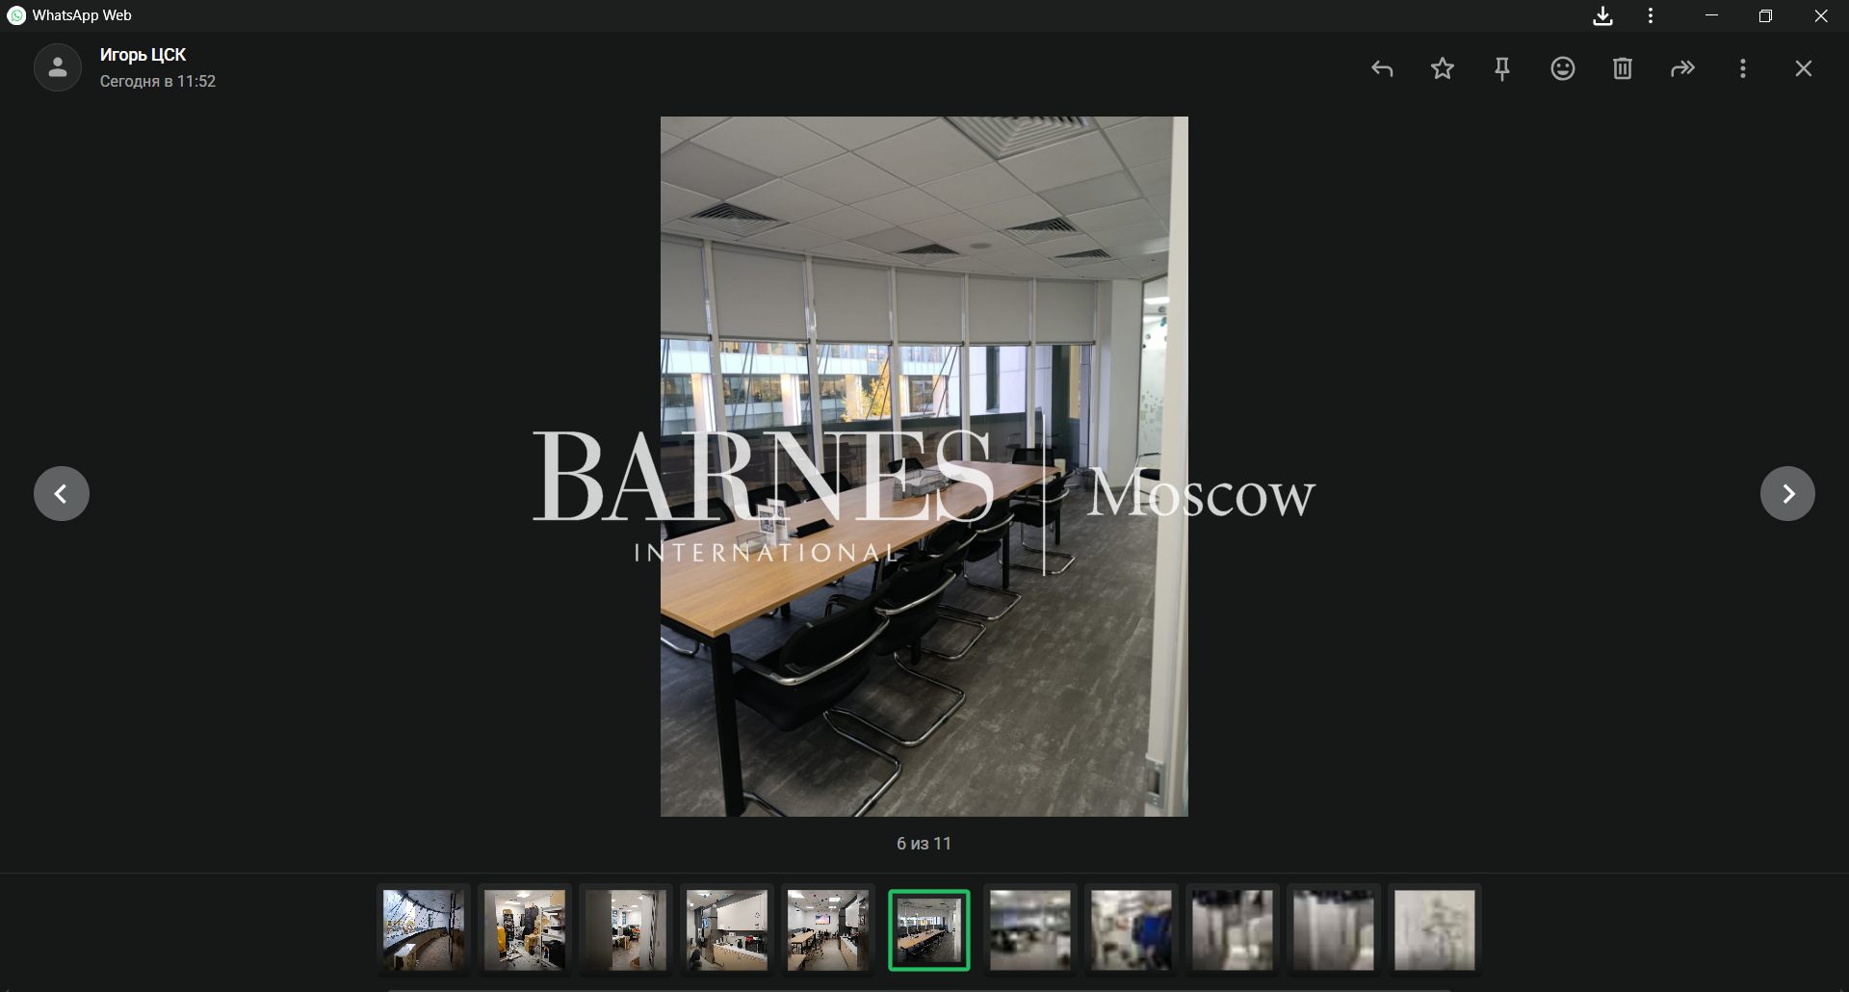Go to the previous photo
The height and width of the screenshot is (992, 1849).
[62, 494]
